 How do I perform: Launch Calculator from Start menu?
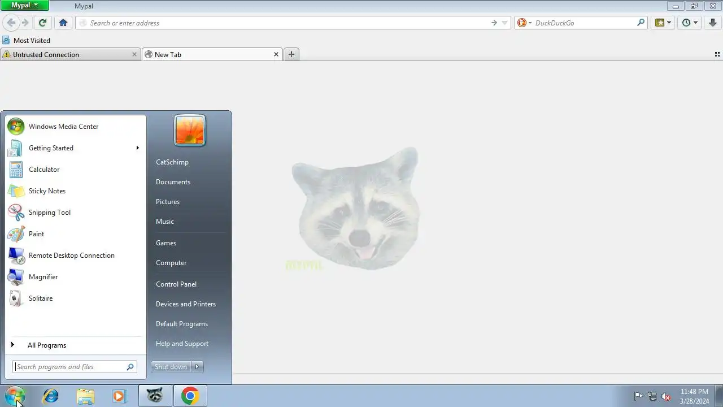(76, 170)
